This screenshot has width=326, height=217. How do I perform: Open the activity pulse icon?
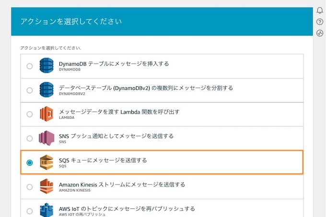320,33
